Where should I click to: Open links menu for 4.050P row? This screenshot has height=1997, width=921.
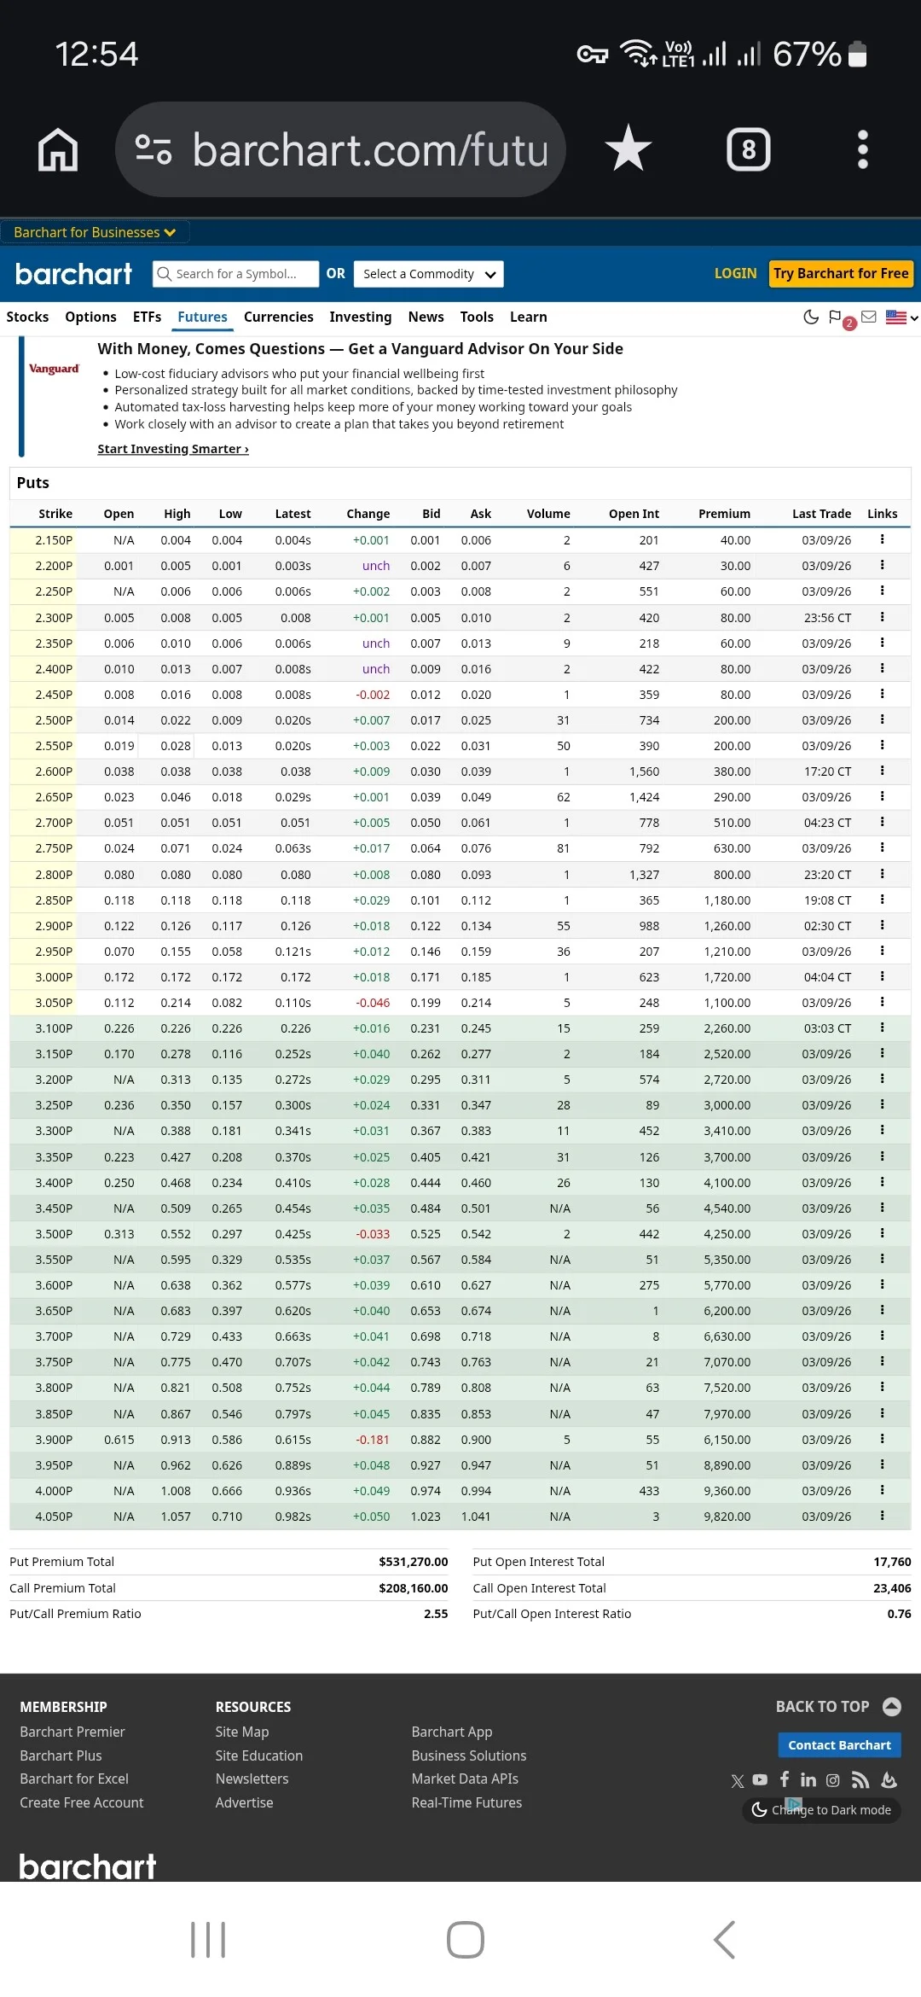pos(882,1516)
